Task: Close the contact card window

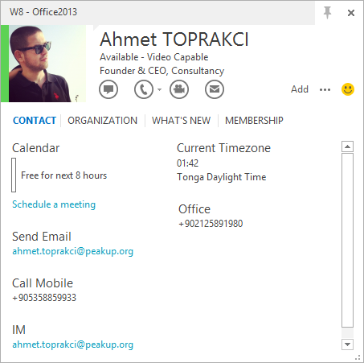Action: click(x=351, y=13)
